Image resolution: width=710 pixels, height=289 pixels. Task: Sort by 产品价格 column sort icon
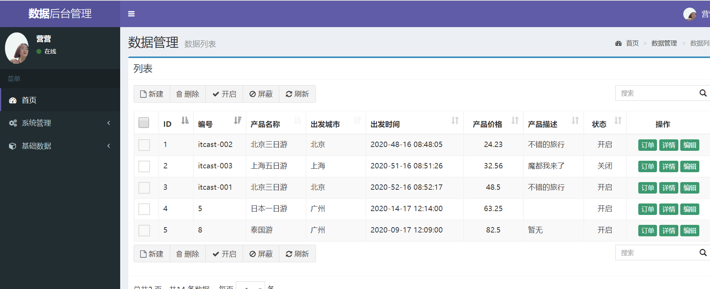pos(515,121)
